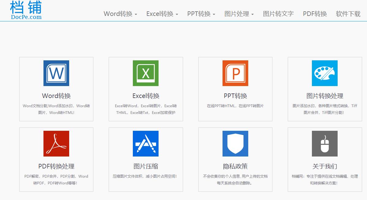
Task: Open the 图片处理 dropdown menu
Action: (x=239, y=14)
